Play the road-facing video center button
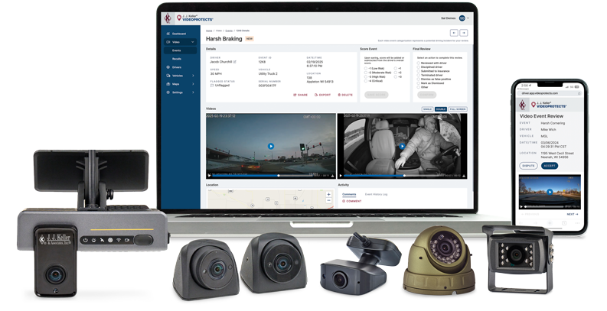Screen dimensions: 607x311 271,146
